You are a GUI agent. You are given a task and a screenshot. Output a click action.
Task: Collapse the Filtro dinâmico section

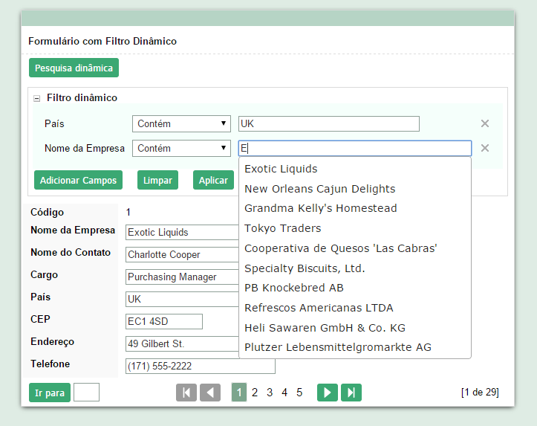(x=37, y=98)
